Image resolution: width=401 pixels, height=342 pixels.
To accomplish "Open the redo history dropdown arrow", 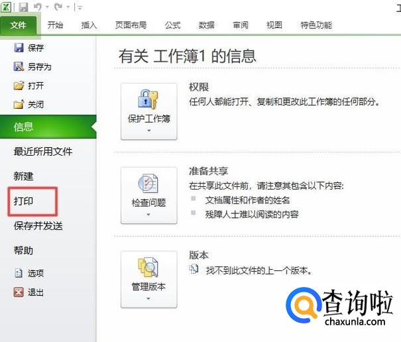I will (68, 7).
